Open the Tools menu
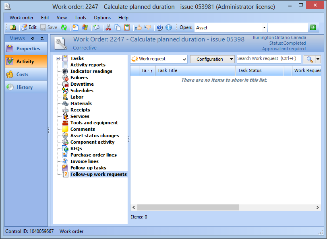Viewport: 327px width, 239px height. coord(80,18)
